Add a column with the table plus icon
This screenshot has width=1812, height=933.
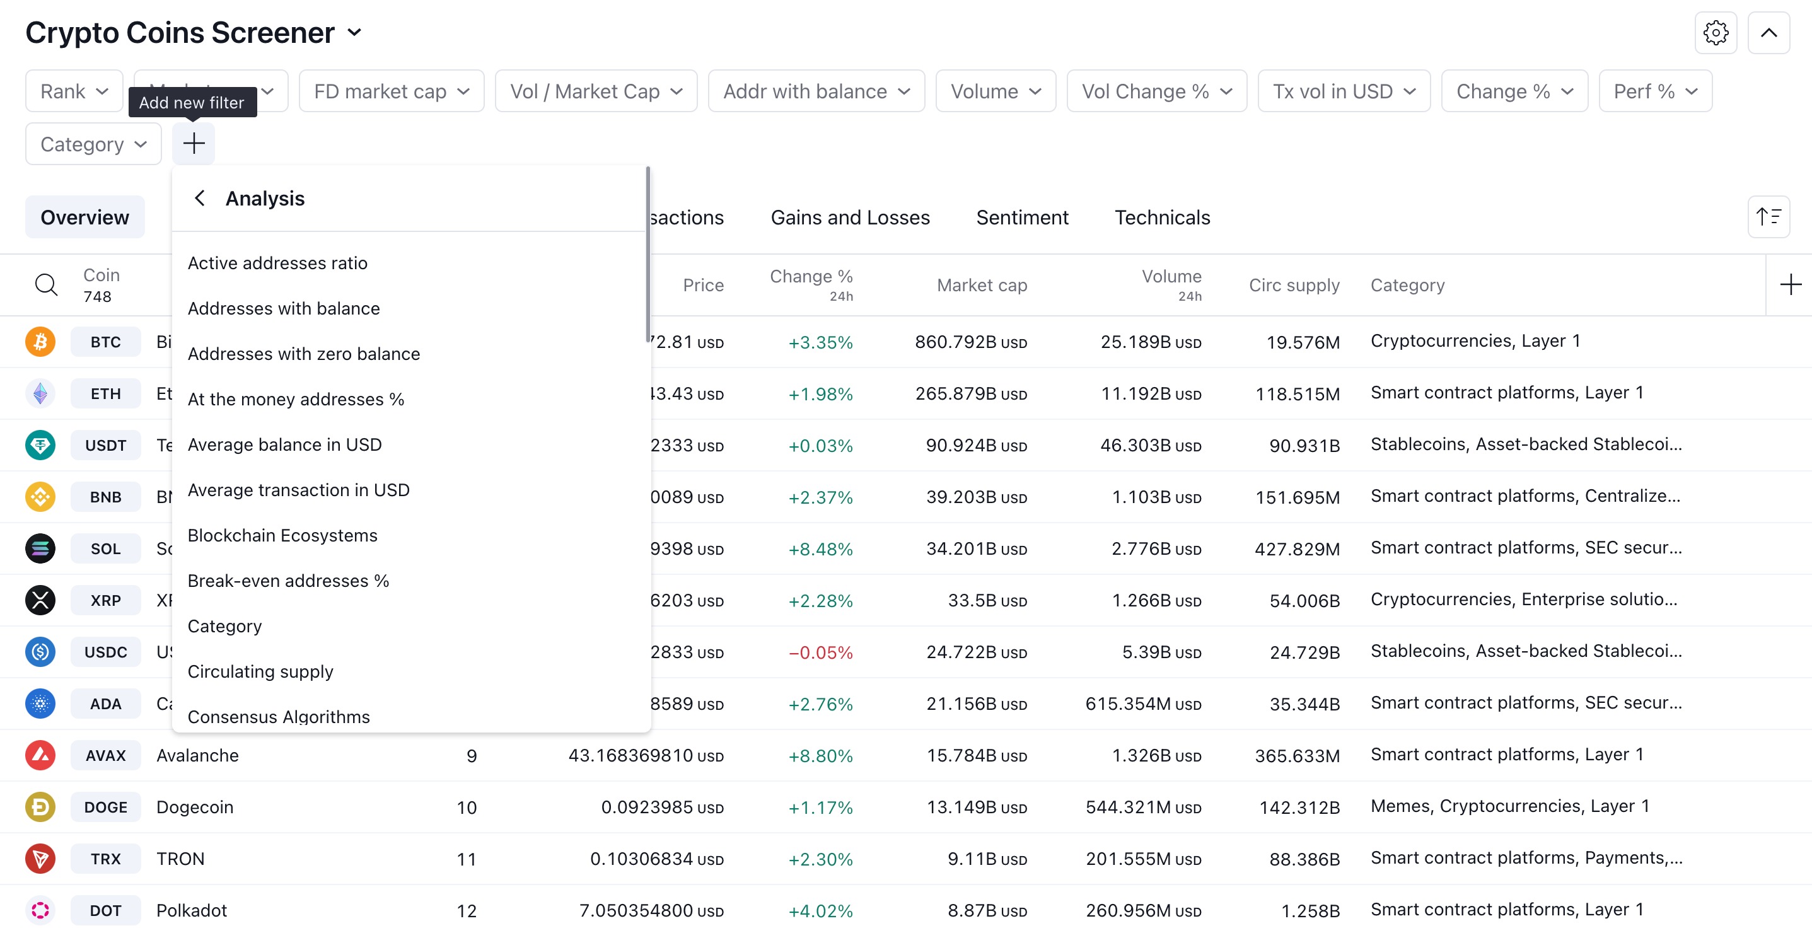1790,285
